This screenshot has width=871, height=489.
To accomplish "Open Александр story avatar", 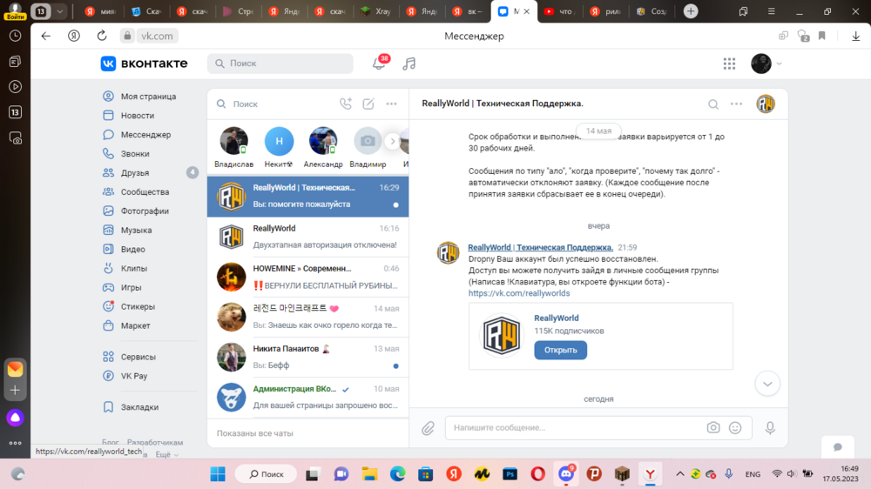I will click(323, 141).
